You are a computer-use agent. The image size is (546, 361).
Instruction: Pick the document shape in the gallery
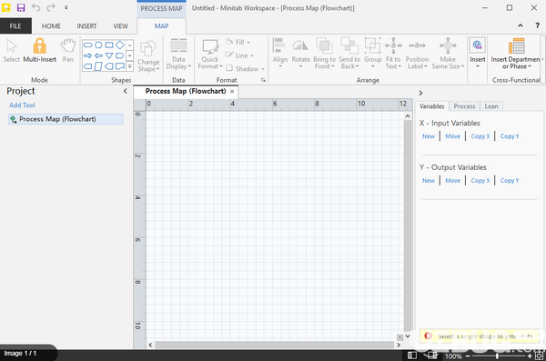pyautogui.click(x=120, y=66)
